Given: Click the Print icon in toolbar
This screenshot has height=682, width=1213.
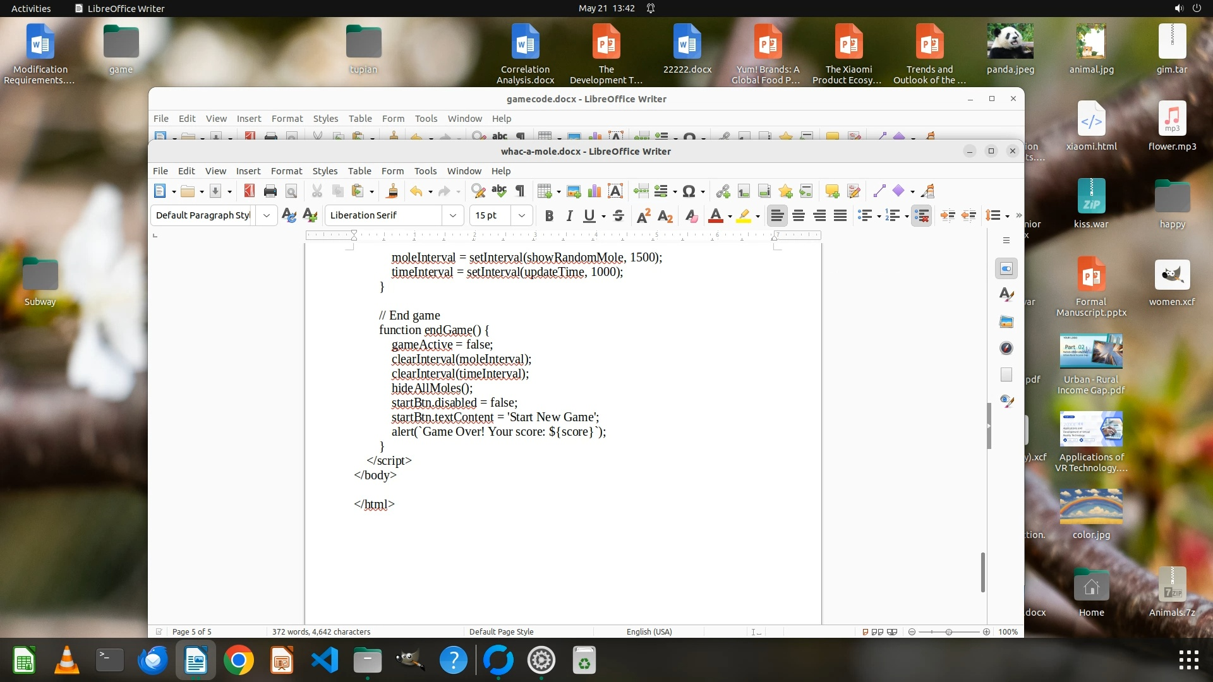Looking at the screenshot, I should (x=270, y=191).
